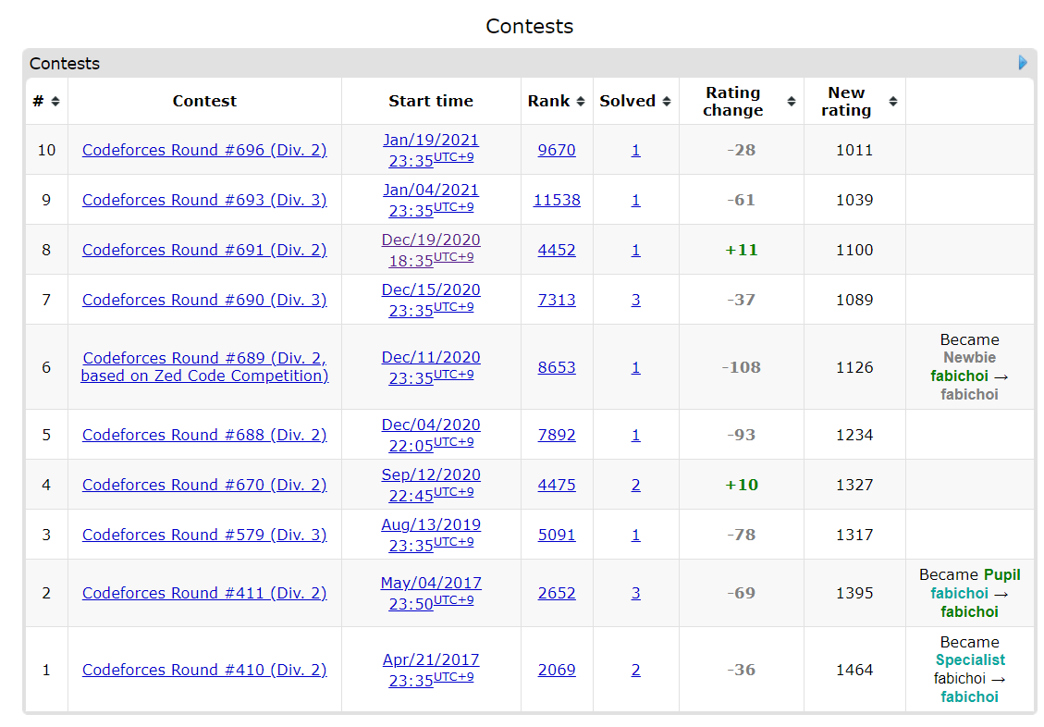Open solved count for Round #410

tap(636, 670)
